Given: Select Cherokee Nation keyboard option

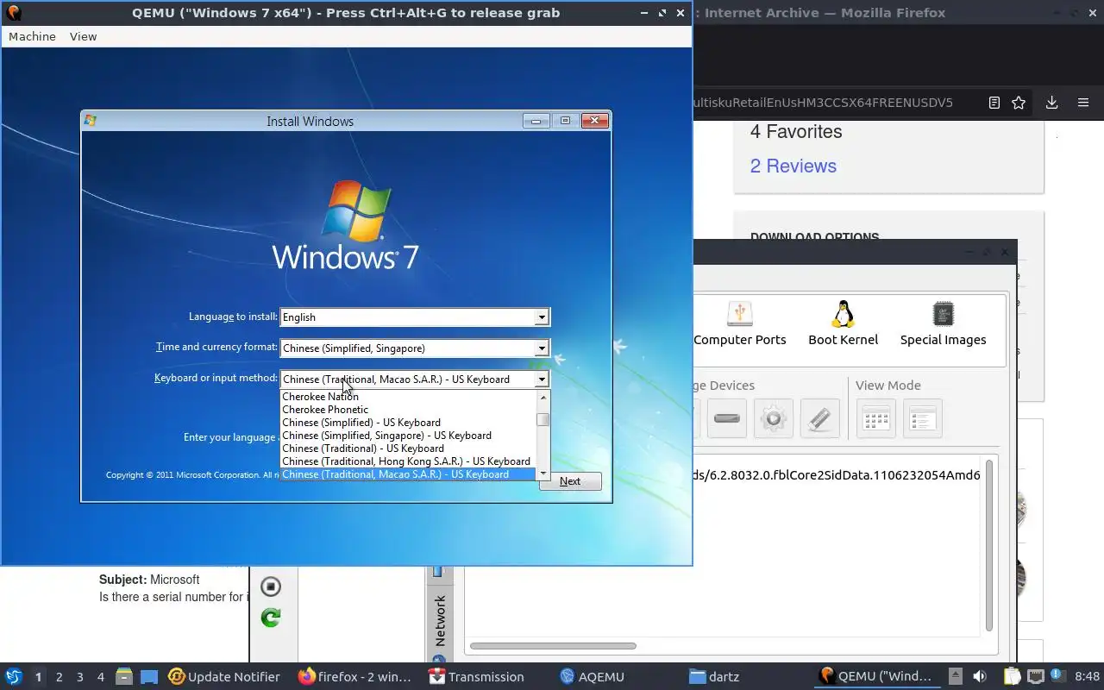Looking at the screenshot, I should pyautogui.click(x=409, y=397).
